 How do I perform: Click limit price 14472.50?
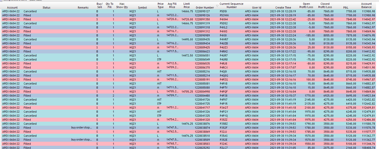(x=187, y=55)
